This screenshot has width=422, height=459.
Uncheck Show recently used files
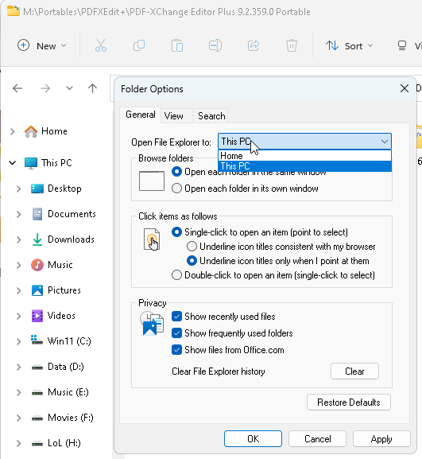coord(176,317)
